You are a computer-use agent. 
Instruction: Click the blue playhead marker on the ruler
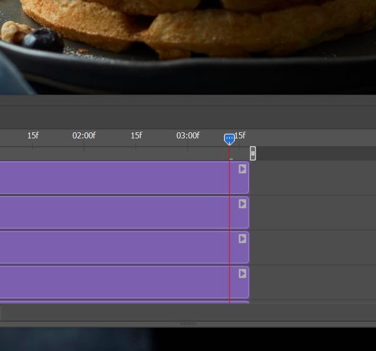[x=229, y=140]
